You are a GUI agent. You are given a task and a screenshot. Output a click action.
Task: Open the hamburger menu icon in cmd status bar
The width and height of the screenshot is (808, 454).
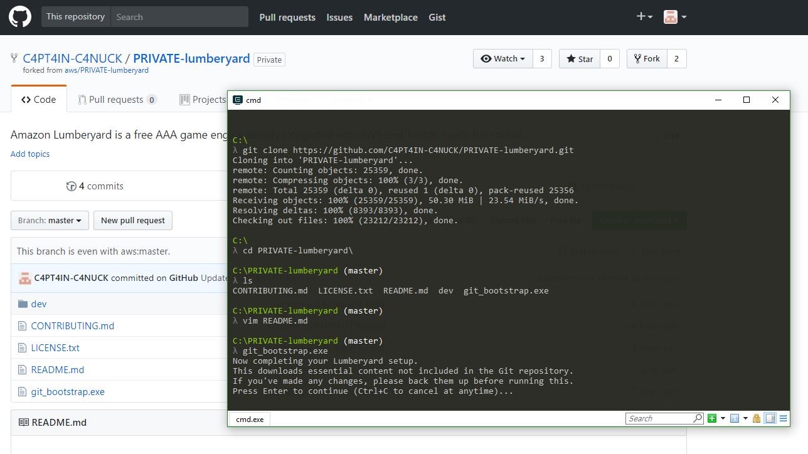pos(783,418)
